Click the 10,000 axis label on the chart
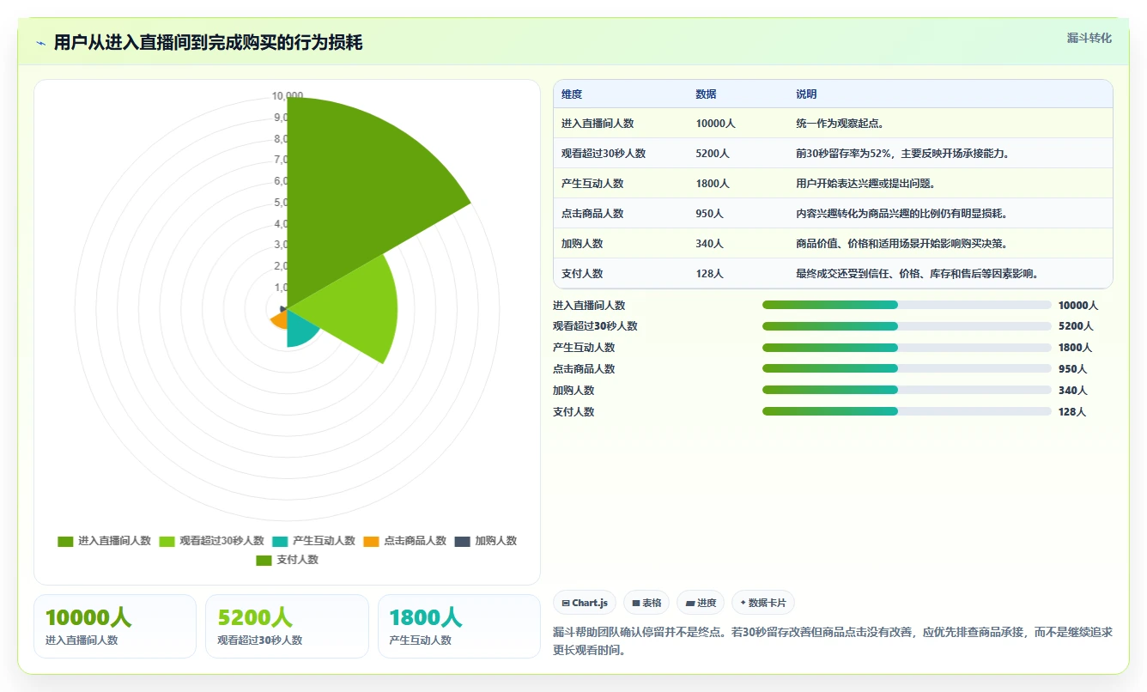1147x692 pixels. pos(287,95)
